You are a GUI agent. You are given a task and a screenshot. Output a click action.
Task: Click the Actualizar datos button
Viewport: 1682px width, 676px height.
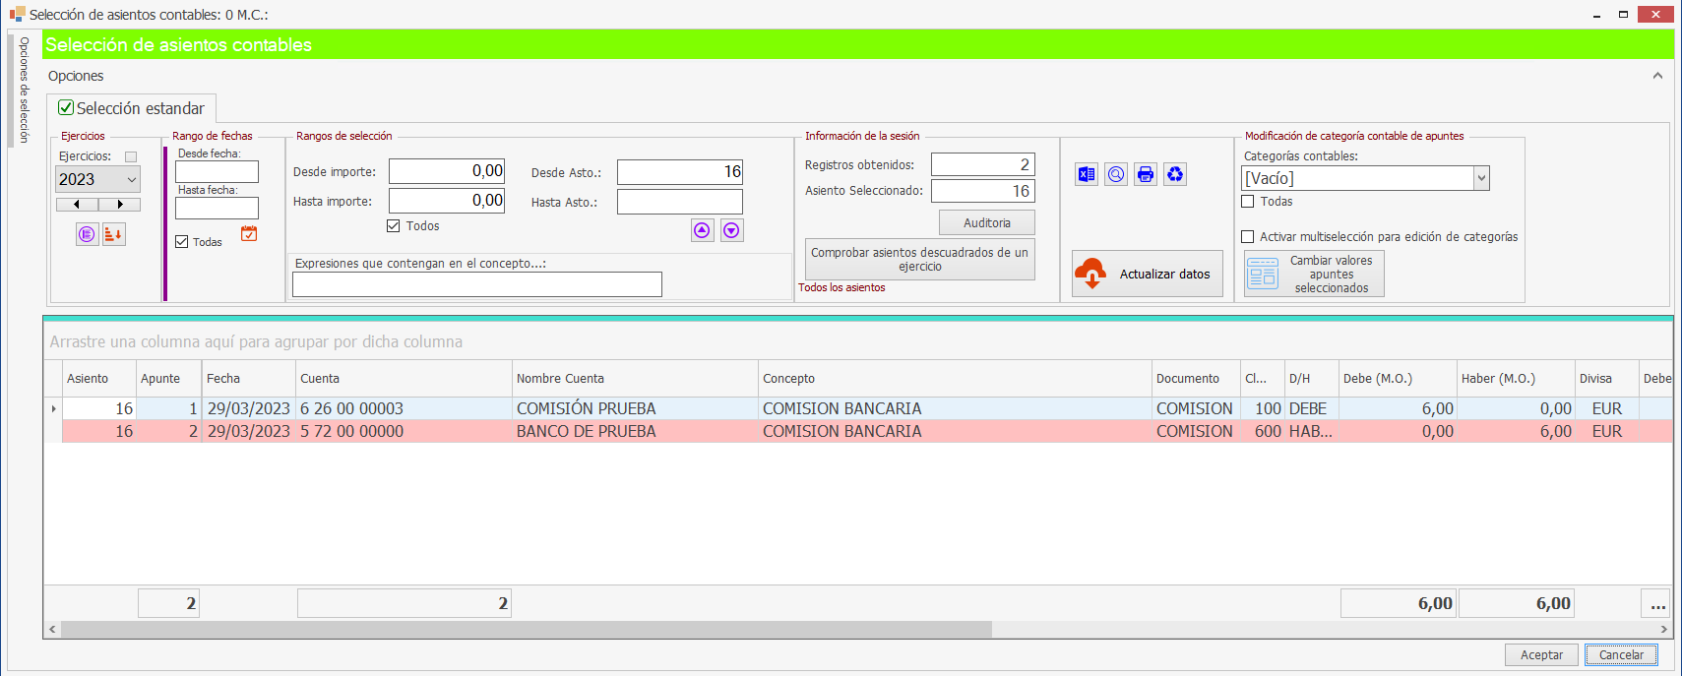(1148, 275)
